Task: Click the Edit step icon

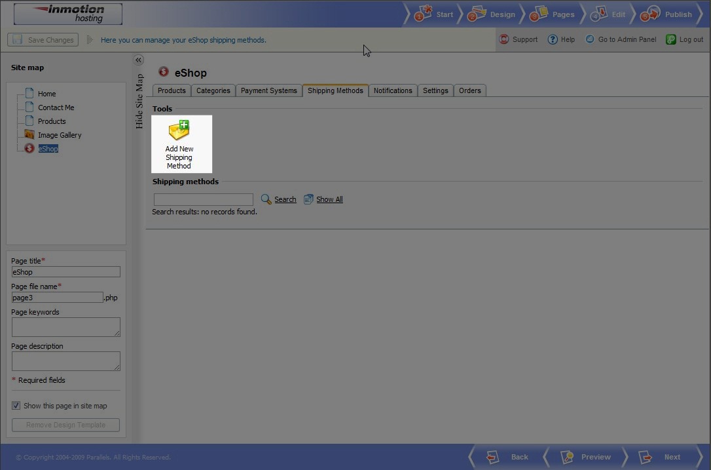Action: (599, 14)
